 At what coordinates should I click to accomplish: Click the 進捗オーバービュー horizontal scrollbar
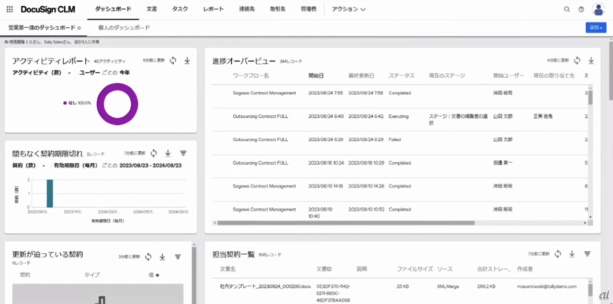(x=345, y=223)
